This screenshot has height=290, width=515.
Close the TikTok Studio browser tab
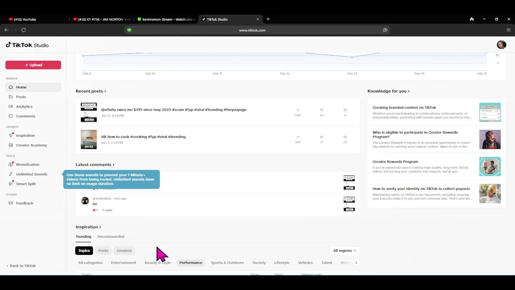point(257,19)
